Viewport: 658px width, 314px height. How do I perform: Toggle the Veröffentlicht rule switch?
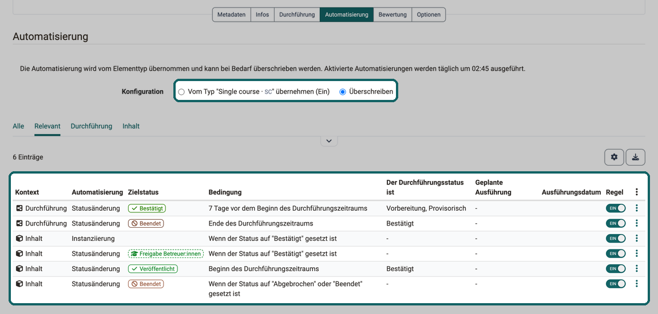tap(616, 268)
